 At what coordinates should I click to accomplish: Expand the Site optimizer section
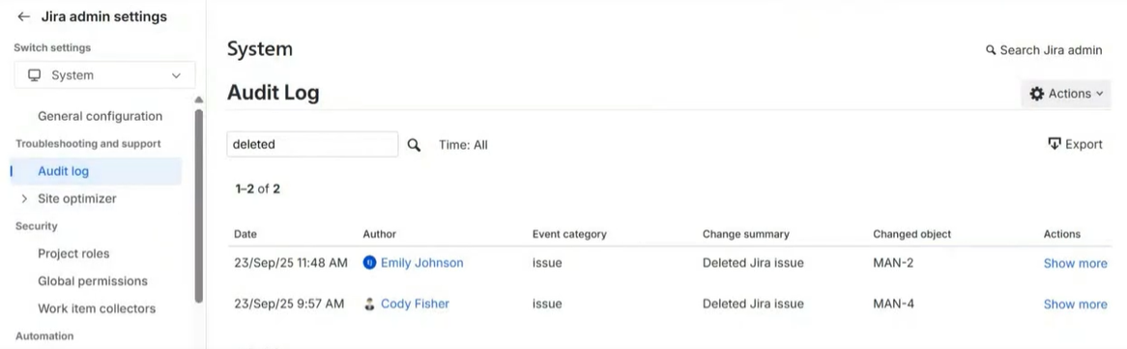click(x=24, y=198)
